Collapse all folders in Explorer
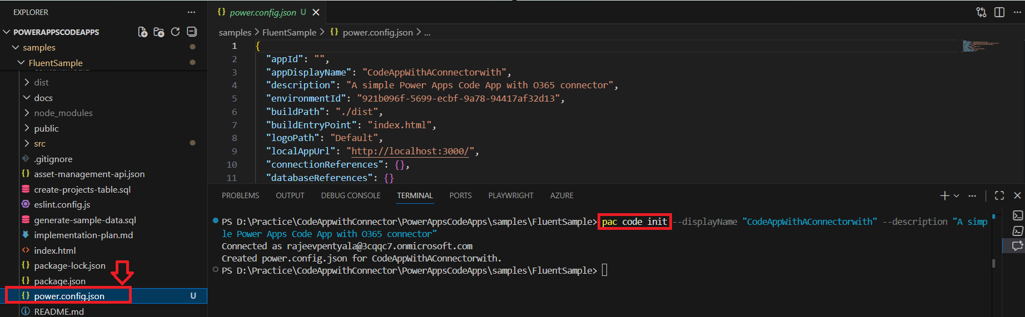Viewport: 1025px width, 317px height. pos(192,32)
